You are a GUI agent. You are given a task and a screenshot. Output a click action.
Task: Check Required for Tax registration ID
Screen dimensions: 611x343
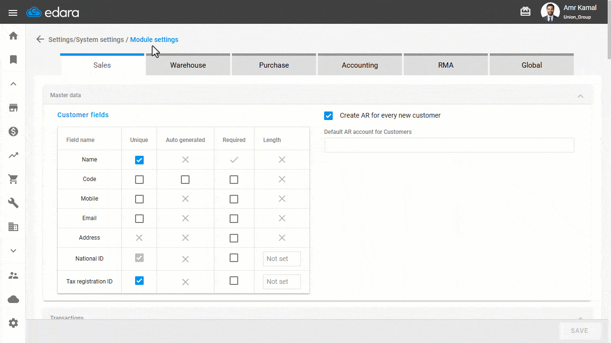[234, 281]
